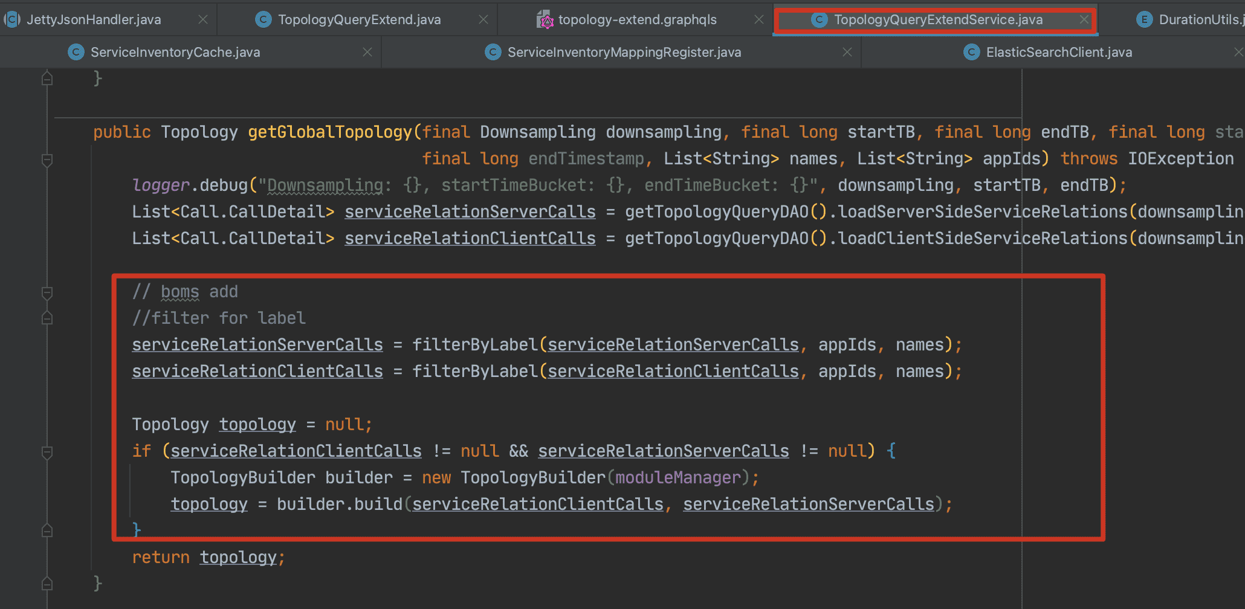Switch to the TopologyQueryExtend.java tab
1245x609 pixels.
point(359,20)
